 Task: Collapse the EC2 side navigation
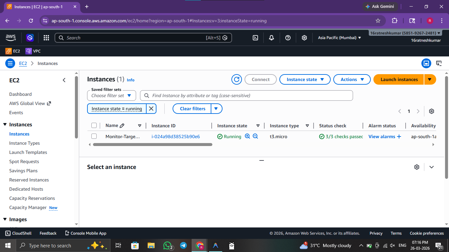(x=64, y=80)
